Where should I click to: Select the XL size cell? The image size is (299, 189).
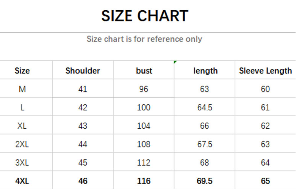[22, 126]
